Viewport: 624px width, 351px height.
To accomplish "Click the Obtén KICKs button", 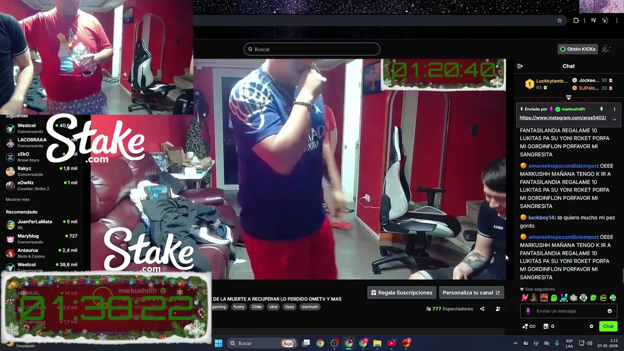I will click(x=578, y=49).
